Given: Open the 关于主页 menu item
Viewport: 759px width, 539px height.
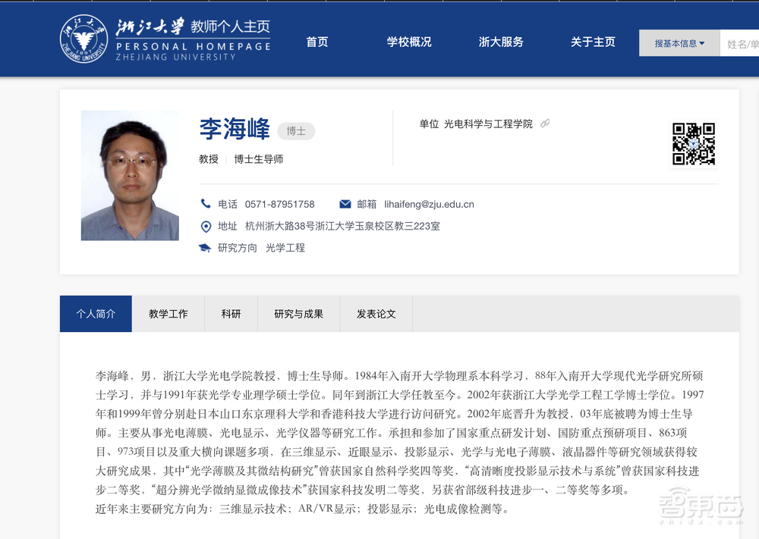Looking at the screenshot, I should pos(593,42).
